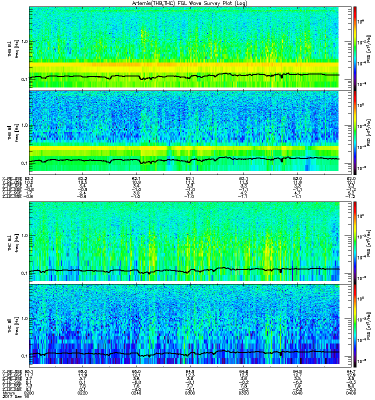Click the "0.1" tick of THB B⊥ panel
Image resolution: width=375 pixels, height=400 pixels.
tap(24, 79)
